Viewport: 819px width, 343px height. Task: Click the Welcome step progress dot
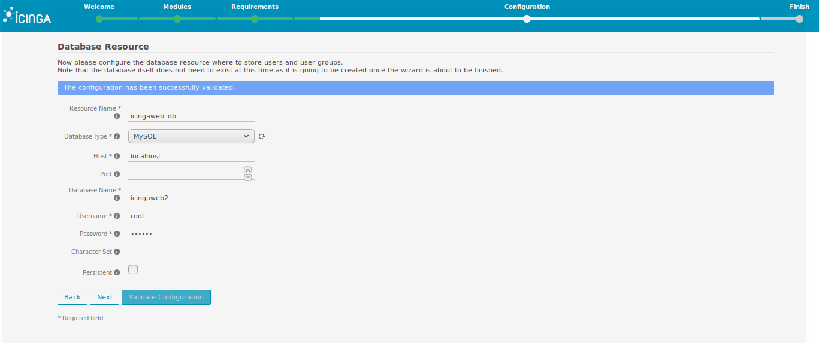click(x=99, y=19)
